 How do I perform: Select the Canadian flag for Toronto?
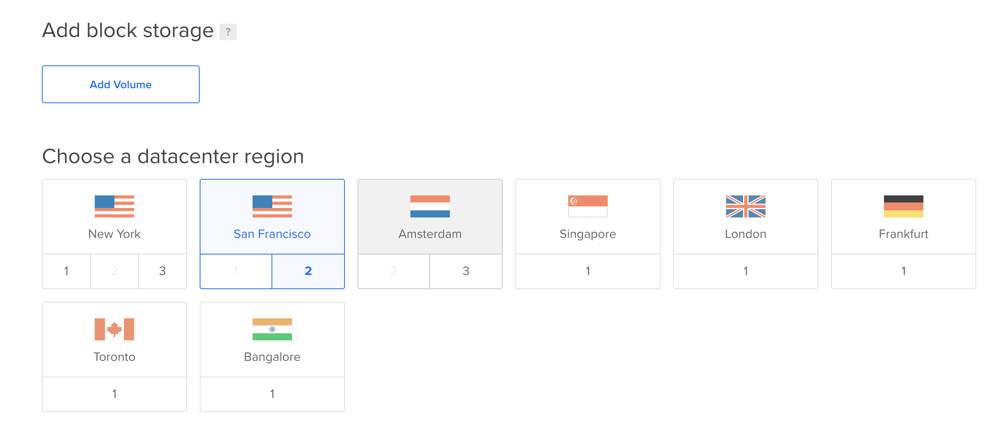pos(114,329)
